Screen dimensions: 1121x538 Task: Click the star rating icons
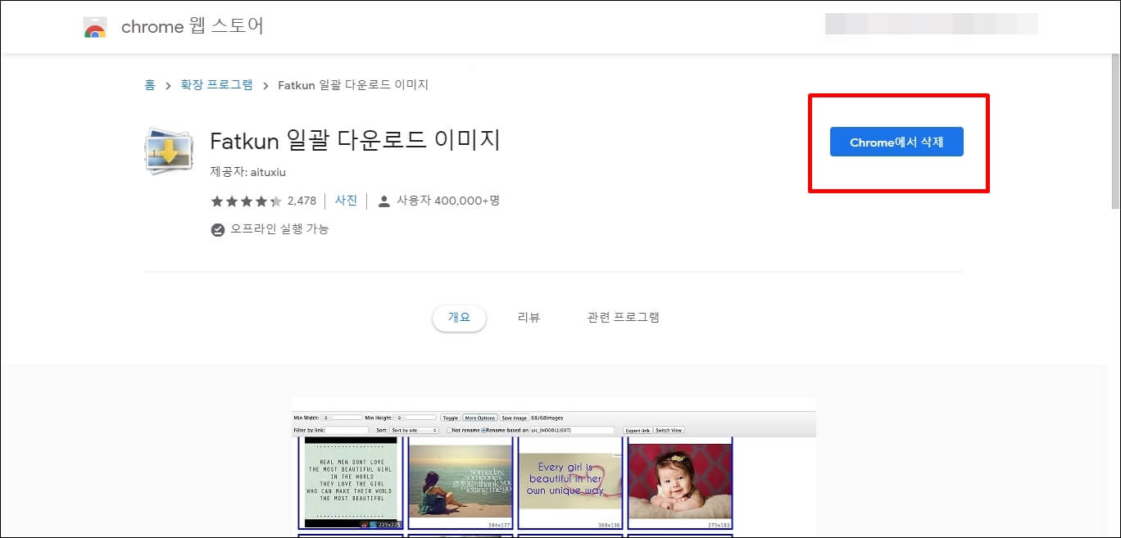246,201
